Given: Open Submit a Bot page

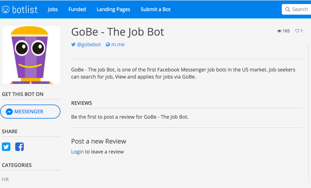Looking at the screenshot, I should (156, 9).
